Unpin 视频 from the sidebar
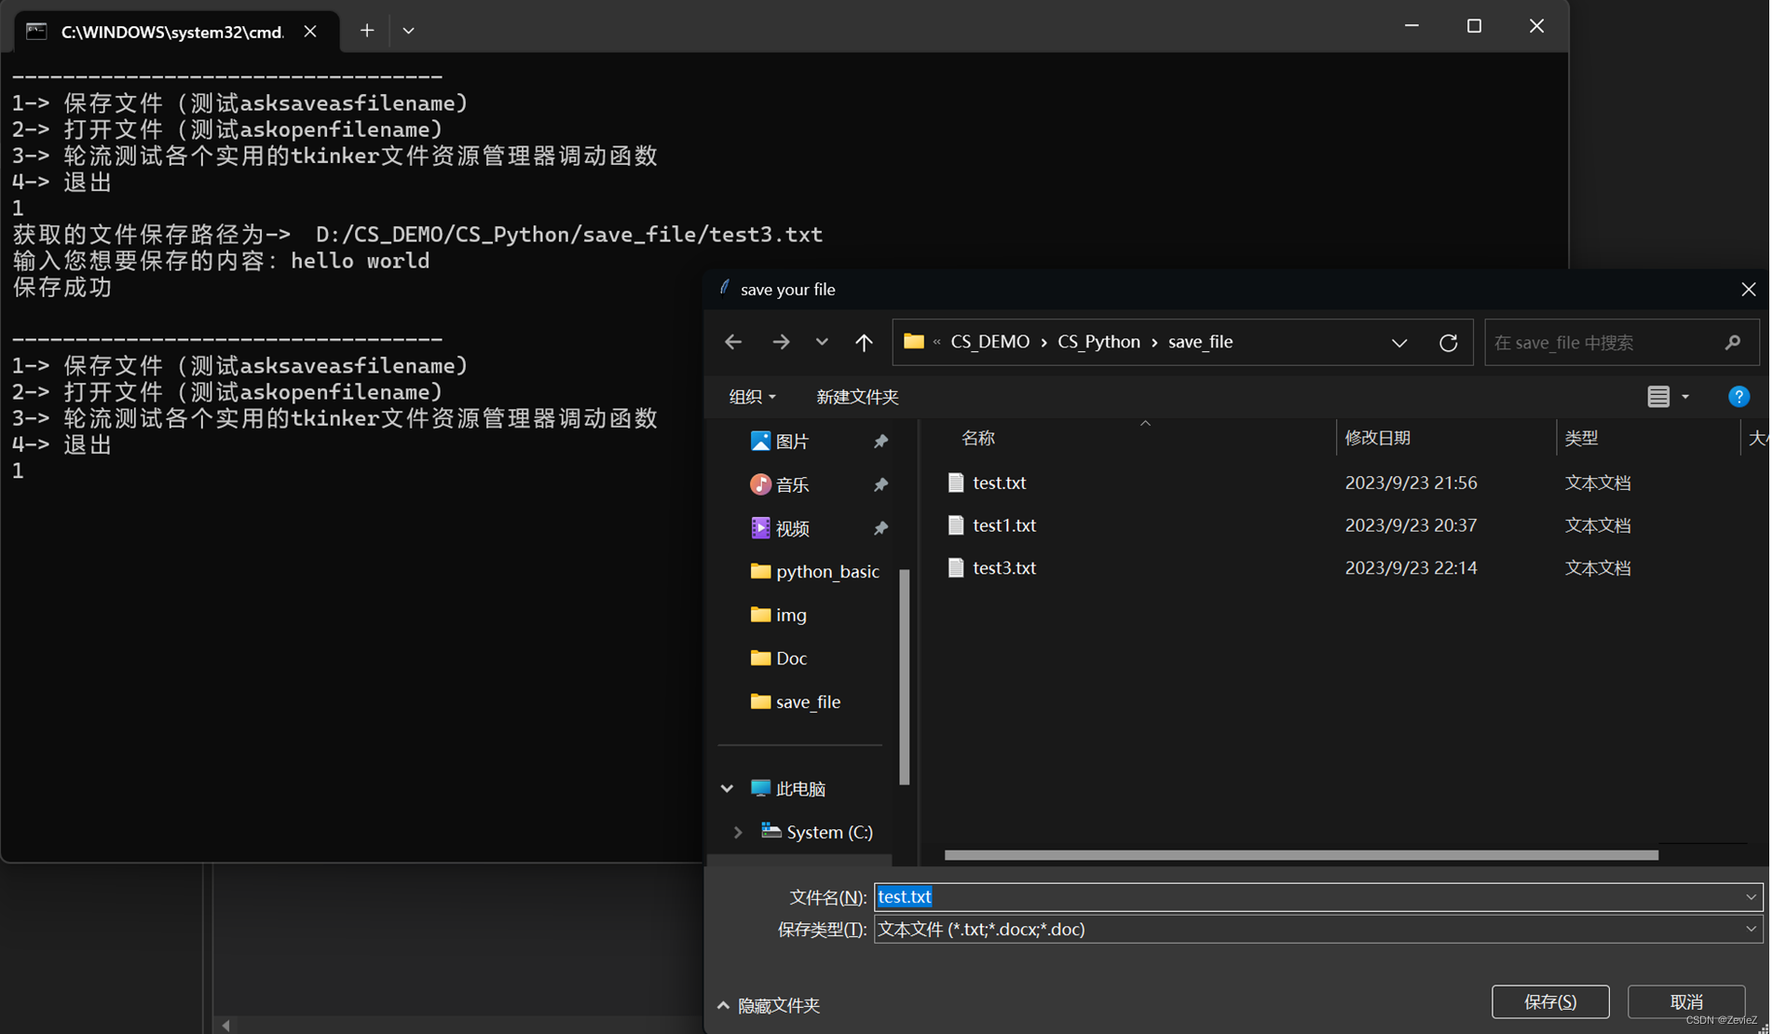The width and height of the screenshot is (1773, 1034). pyautogui.click(x=880, y=527)
